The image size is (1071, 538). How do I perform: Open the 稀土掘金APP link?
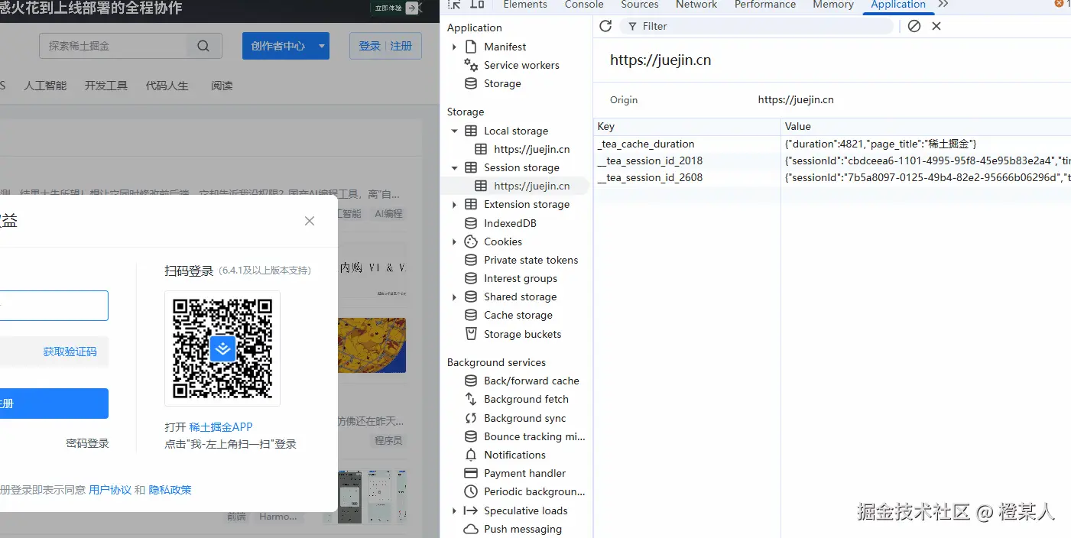[x=221, y=427]
